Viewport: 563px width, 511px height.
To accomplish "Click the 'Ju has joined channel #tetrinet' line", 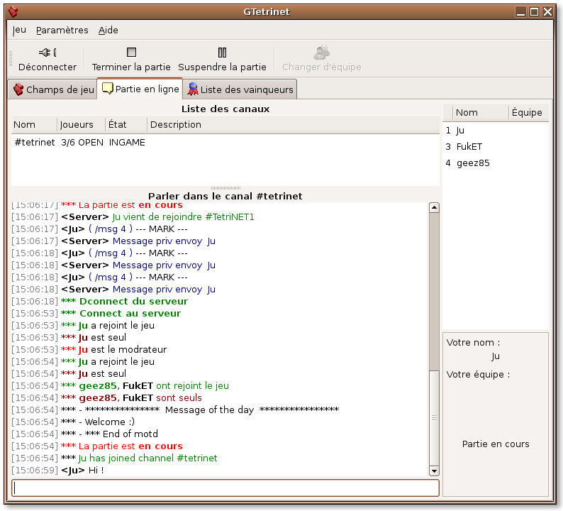I will 114,458.
